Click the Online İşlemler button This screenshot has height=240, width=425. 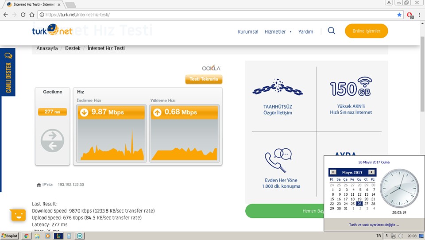pyautogui.click(x=366, y=31)
